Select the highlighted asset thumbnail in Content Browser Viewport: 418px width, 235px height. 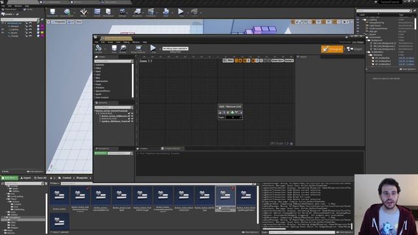point(225,198)
